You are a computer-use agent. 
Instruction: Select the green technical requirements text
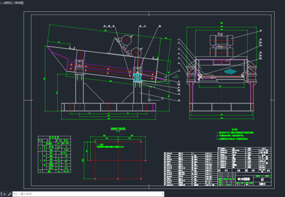pos(235,134)
